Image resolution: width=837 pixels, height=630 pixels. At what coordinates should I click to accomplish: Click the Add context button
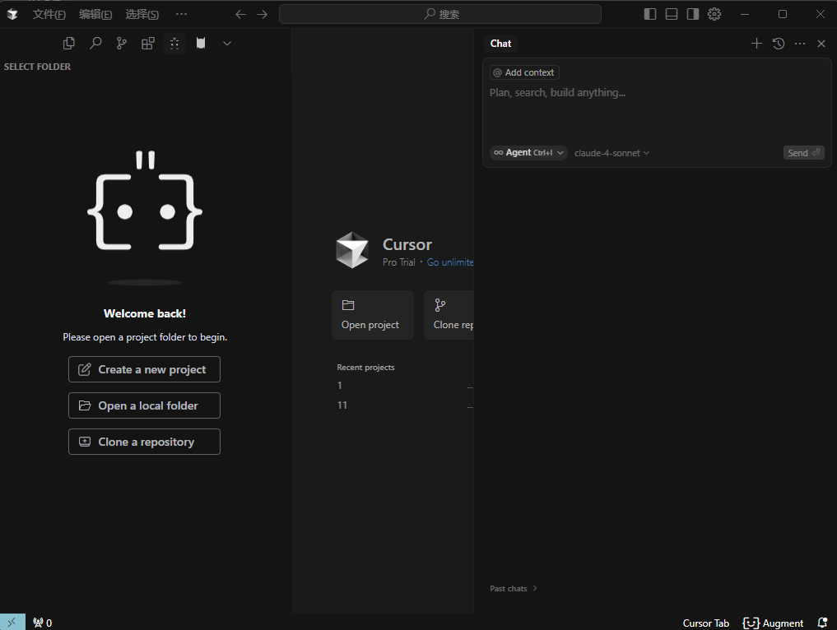click(524, 72)
